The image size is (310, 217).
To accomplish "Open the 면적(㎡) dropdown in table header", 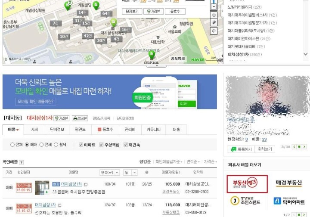I will tap(109, 172).
